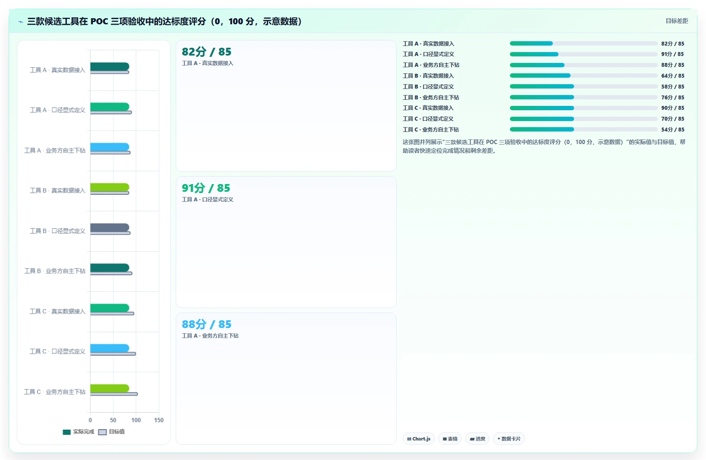Click the 64分 / 85 score value
The height and width of the screenshot is (460, 706).
(673, 76)
